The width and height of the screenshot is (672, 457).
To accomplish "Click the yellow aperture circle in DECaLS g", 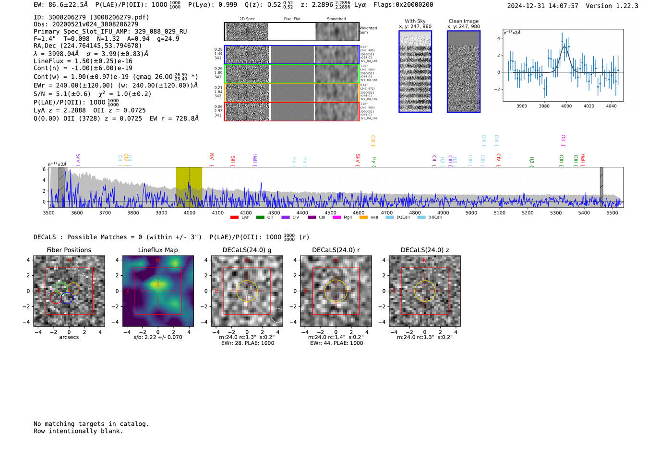I will click(247, 291).
